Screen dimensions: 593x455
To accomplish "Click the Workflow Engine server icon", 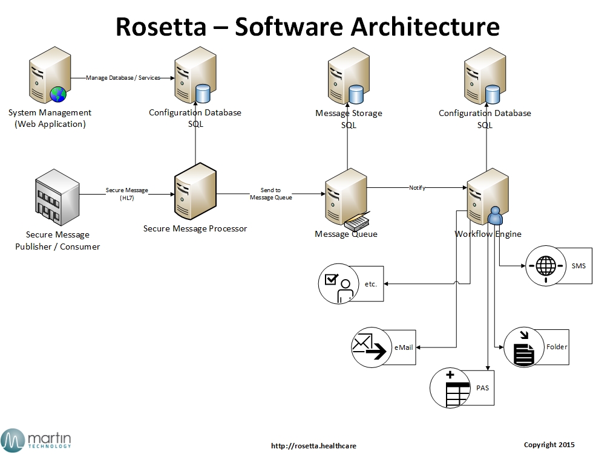I will click(x=488, y=197).
